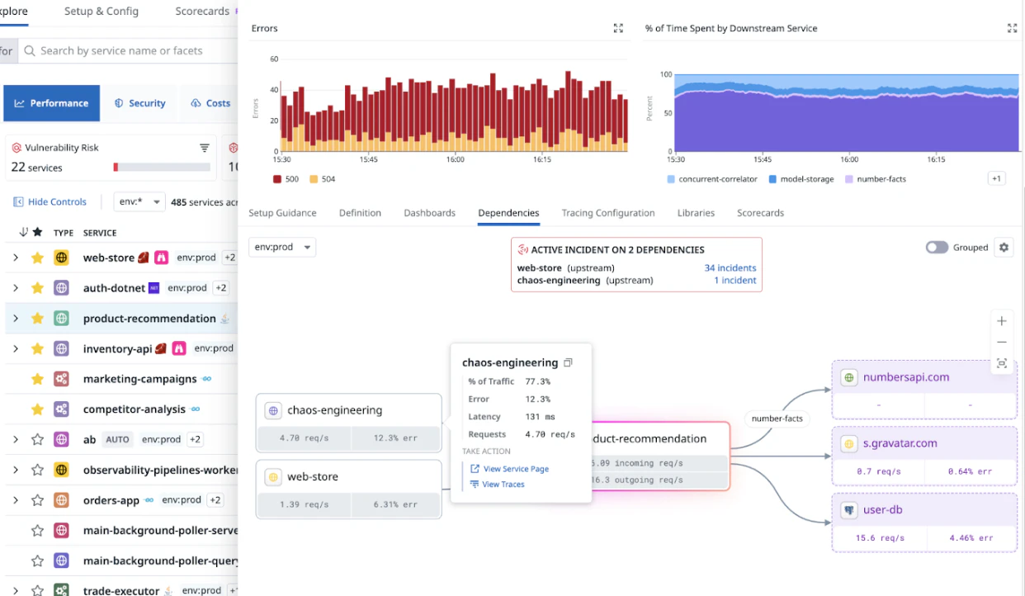This screenshot has width=1025, height=596.
Task: Select the user-db dependency node
Action: pos(924,523)
